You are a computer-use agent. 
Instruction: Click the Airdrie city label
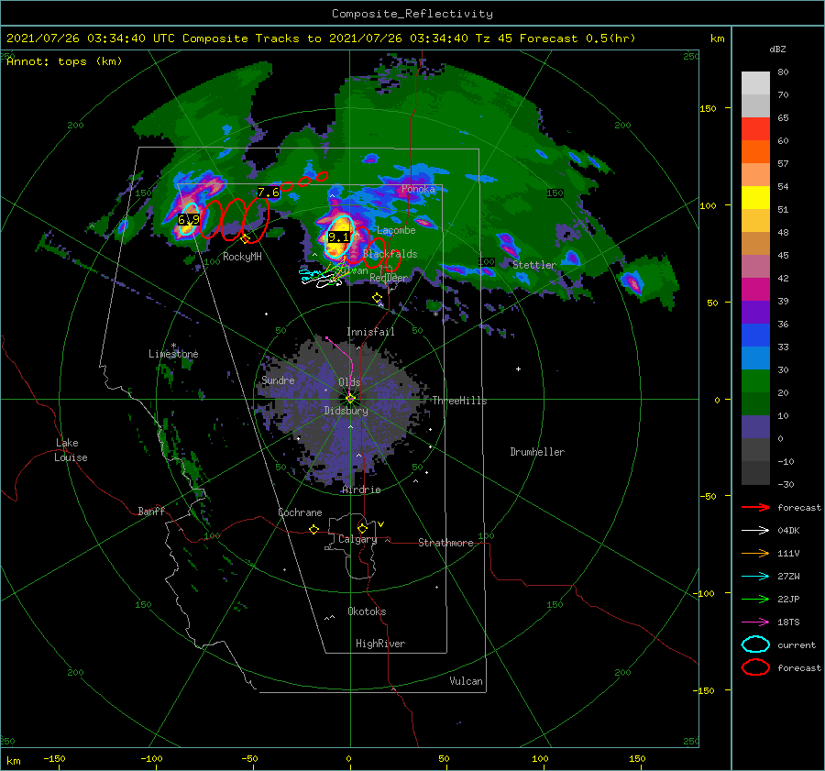(361, 490)
